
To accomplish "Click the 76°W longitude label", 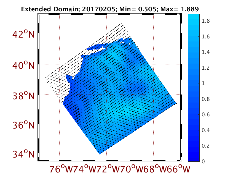I will click(61, 169).
